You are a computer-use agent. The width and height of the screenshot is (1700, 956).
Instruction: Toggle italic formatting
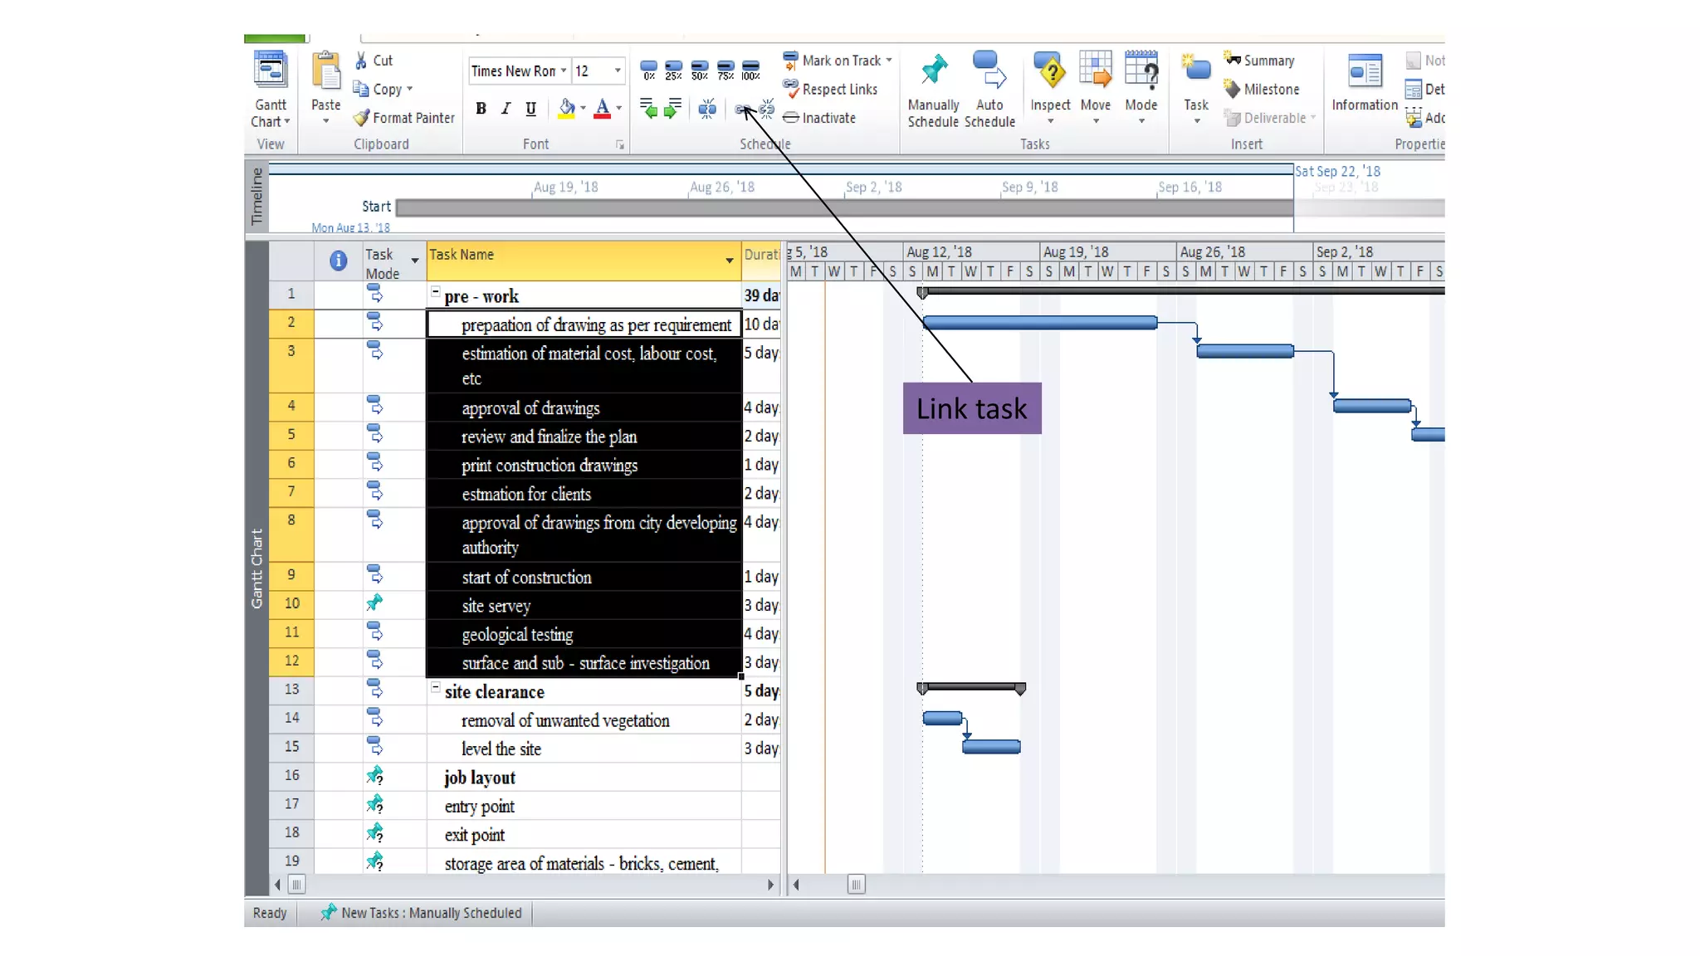(506, 109)
